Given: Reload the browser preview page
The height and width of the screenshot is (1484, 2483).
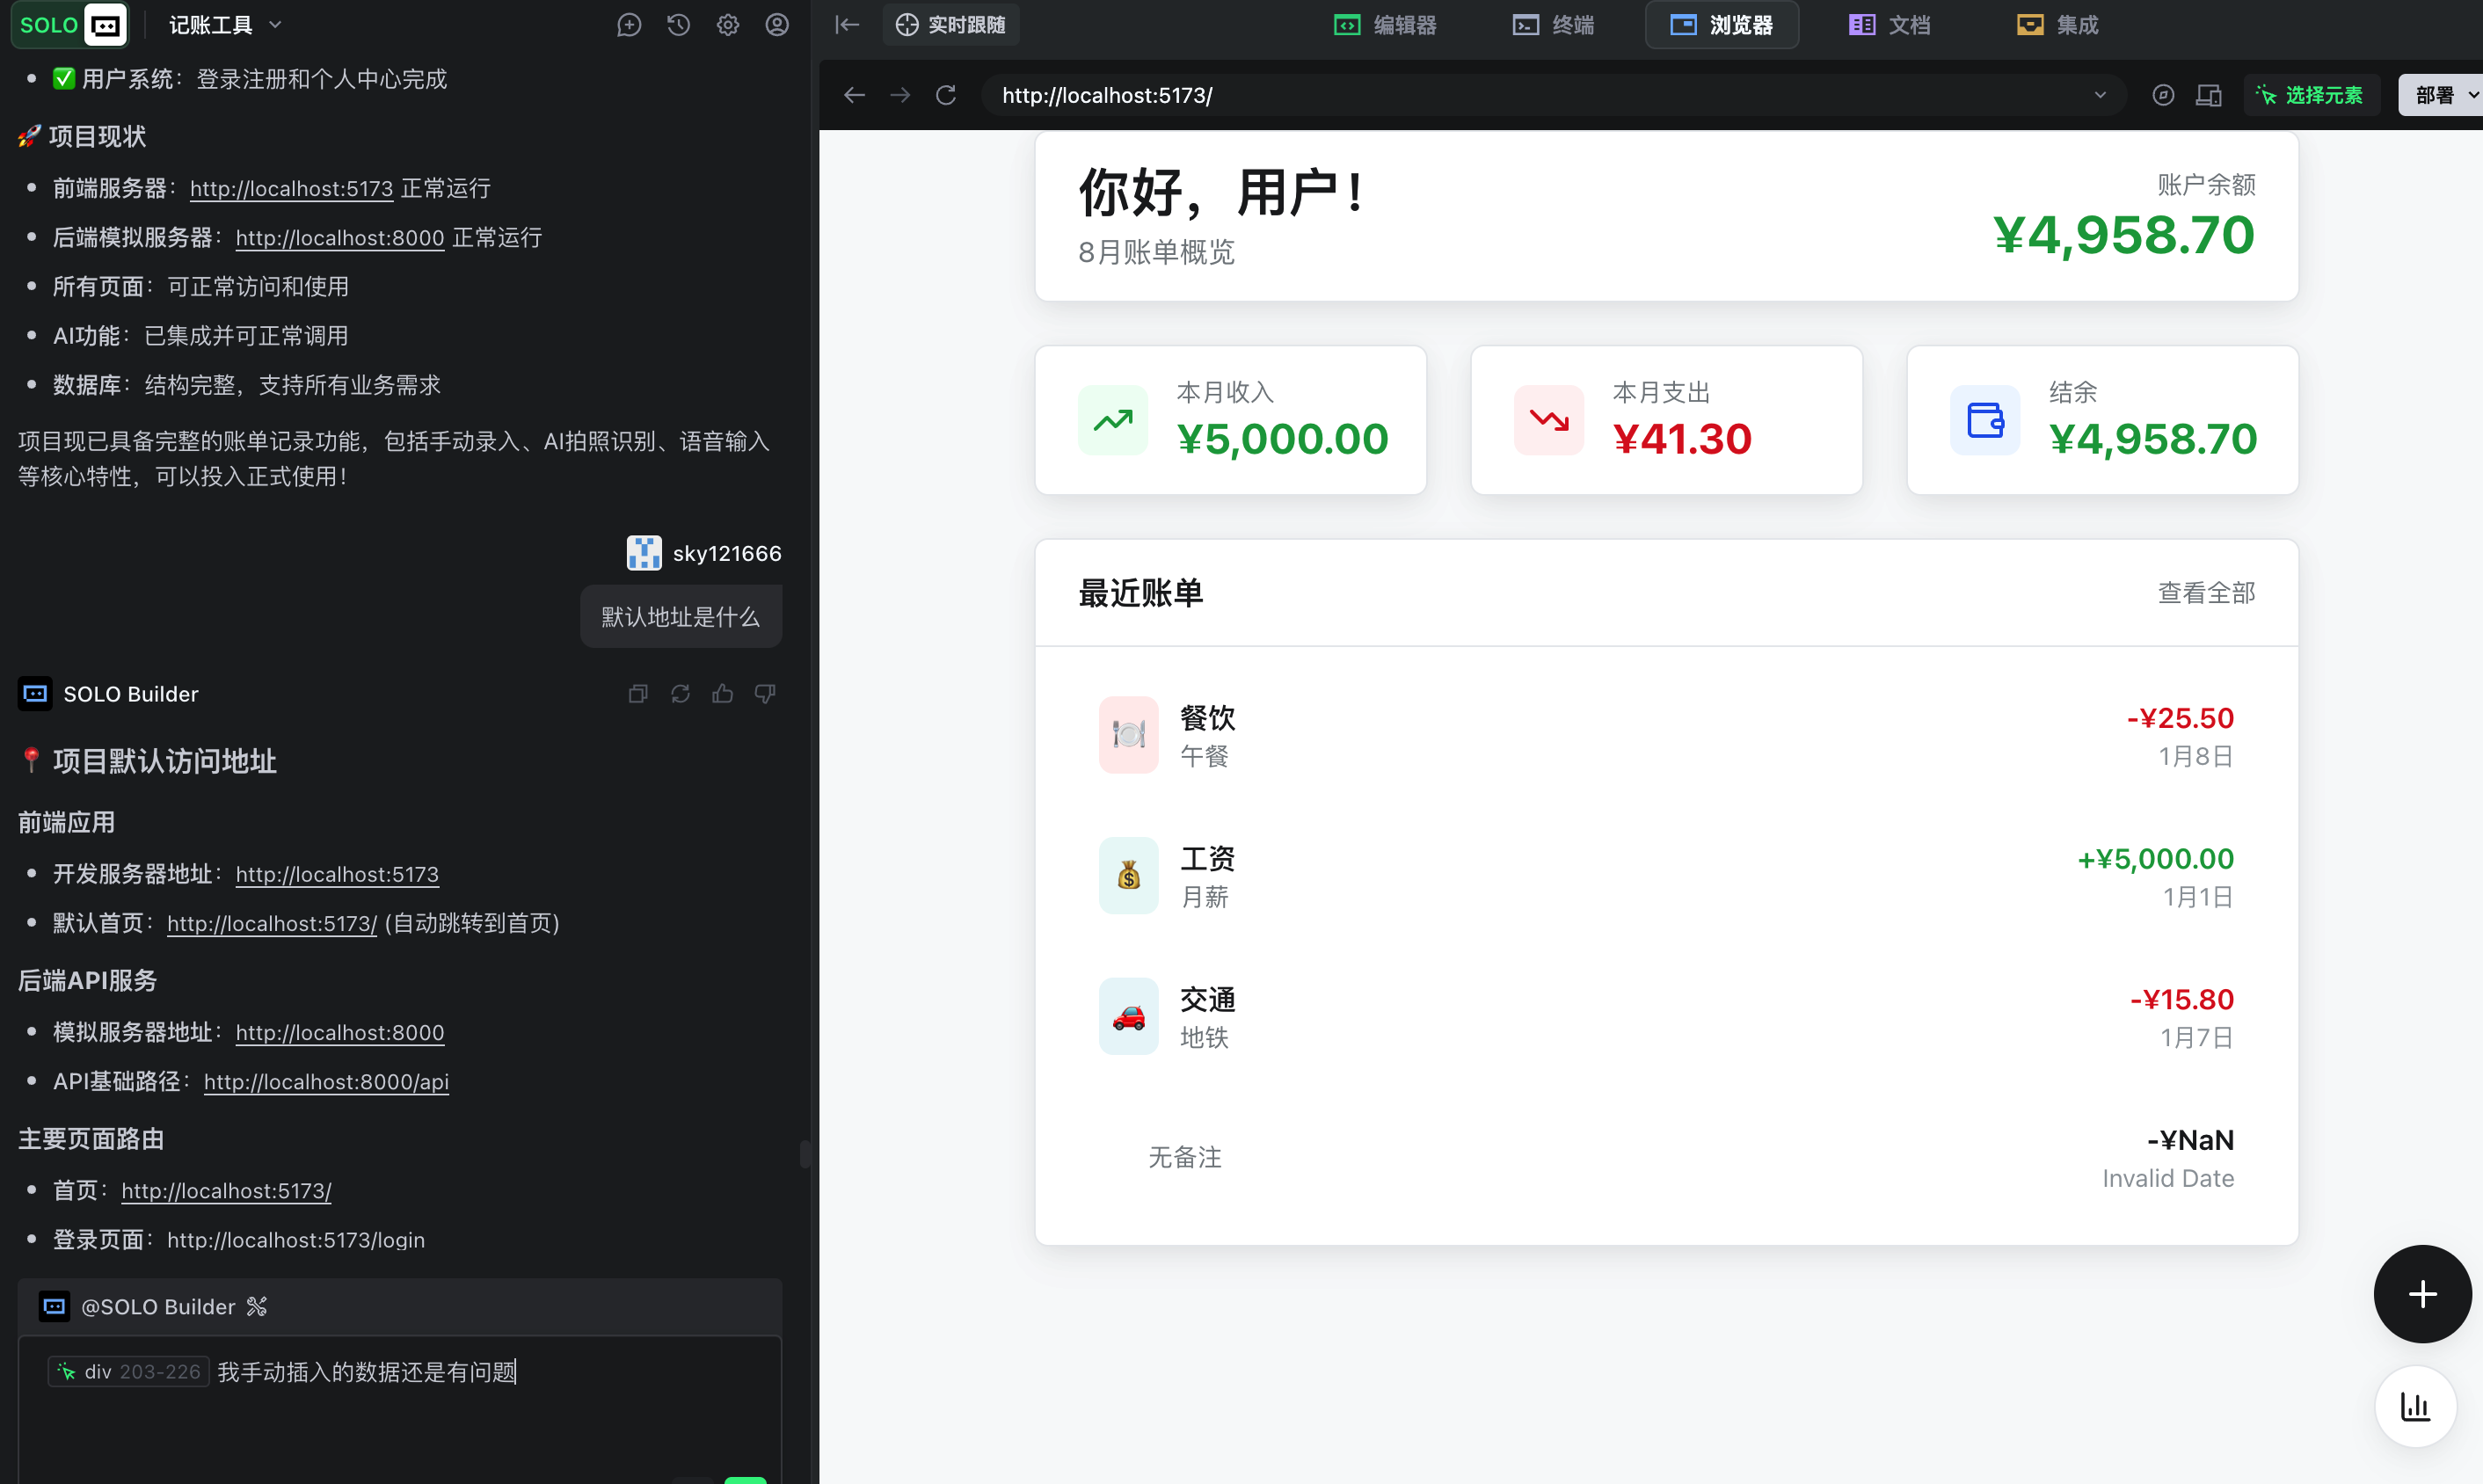Looking at the screenshot, I should coord(946,95).
